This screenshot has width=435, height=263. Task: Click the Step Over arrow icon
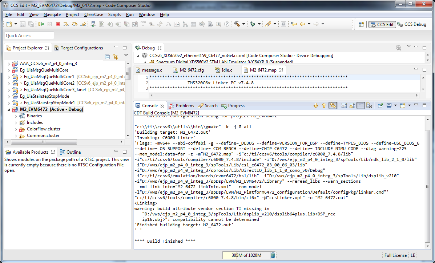(x=74, y=24)
